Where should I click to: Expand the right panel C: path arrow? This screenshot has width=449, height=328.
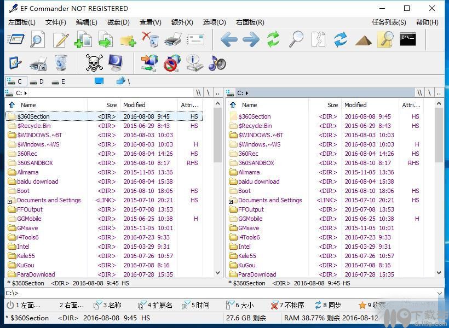coord(247,93)
